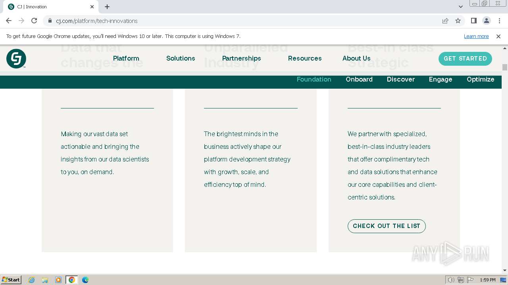View site information via lock icon

(50, 21)
